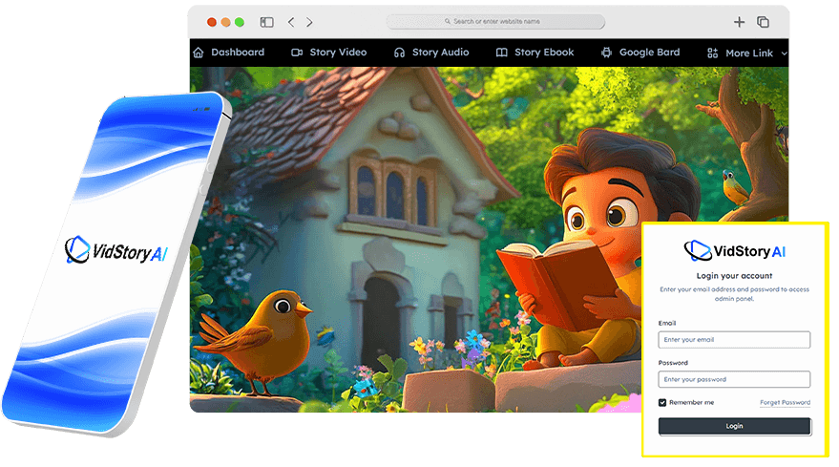Open the More Link menu
The image size is (839, 467).
click(x=747, y=53)
